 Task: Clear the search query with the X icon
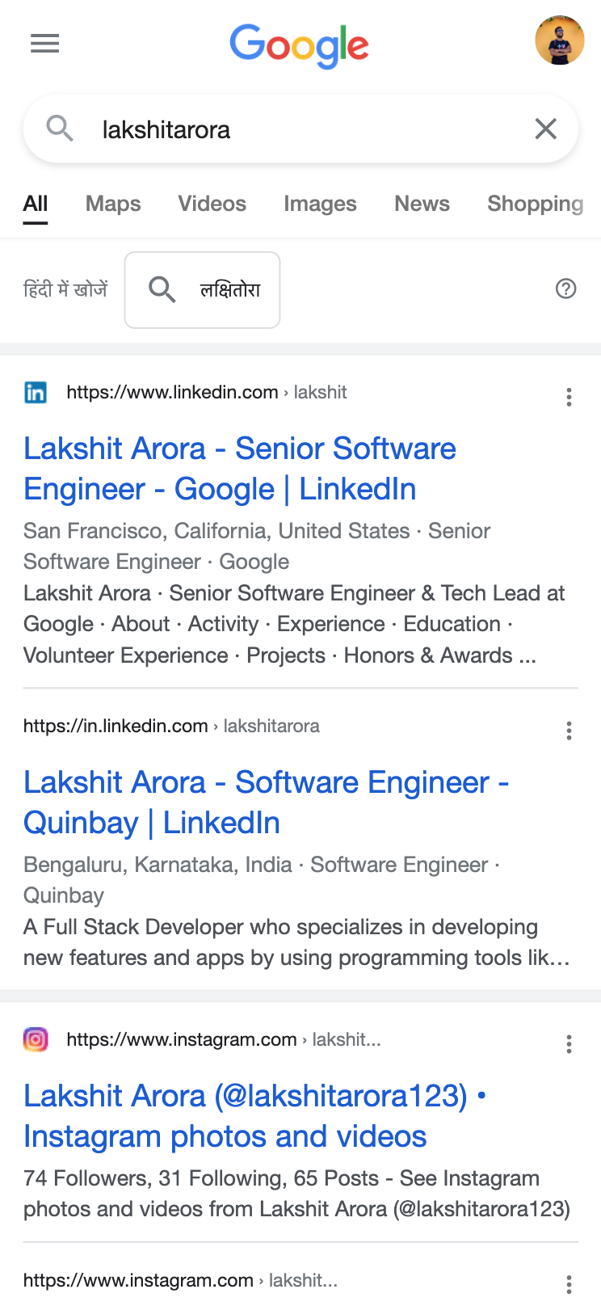(x=546, y=128)
